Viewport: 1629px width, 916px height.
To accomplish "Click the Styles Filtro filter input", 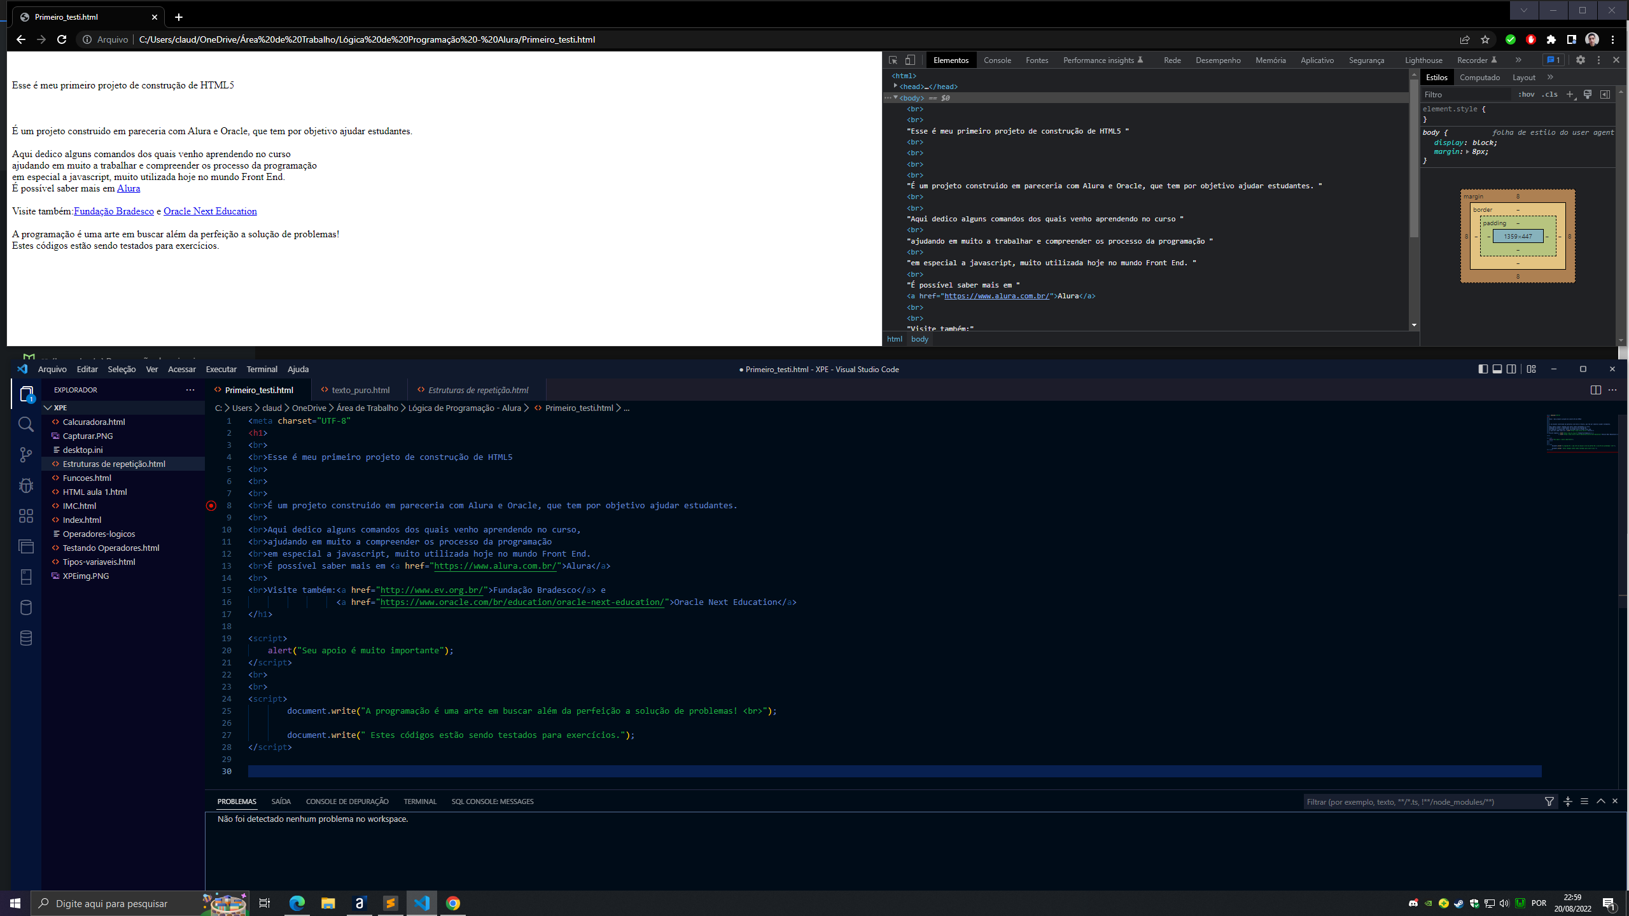I will point(1466,94).
